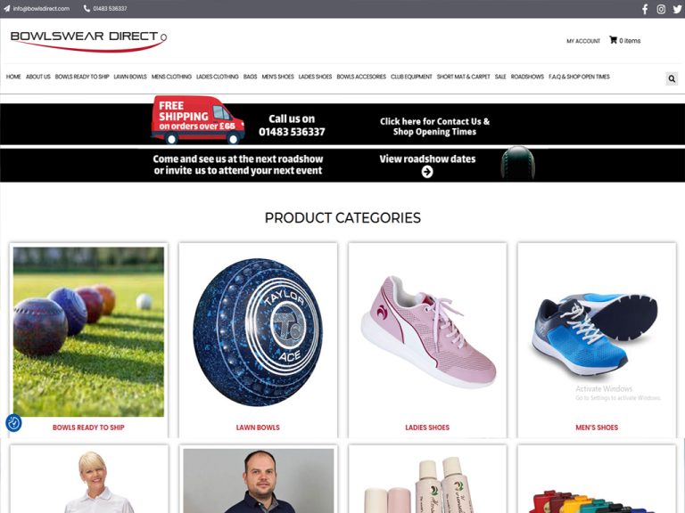Viewport: 685px width, 513px height.
Task: Open the Facebook social icon
Action: (645, 9)
